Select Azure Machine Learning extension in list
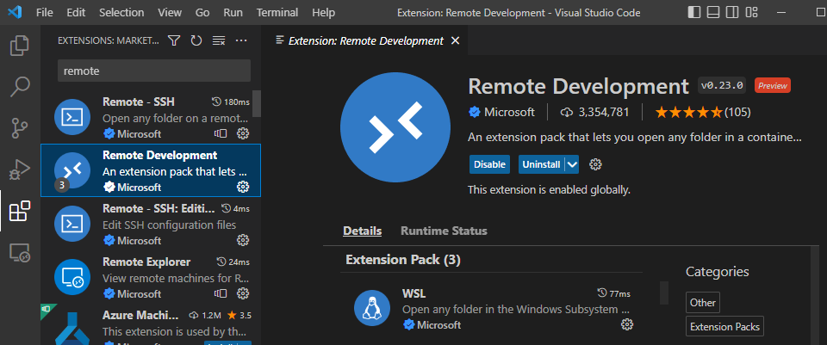 point(150,324)
